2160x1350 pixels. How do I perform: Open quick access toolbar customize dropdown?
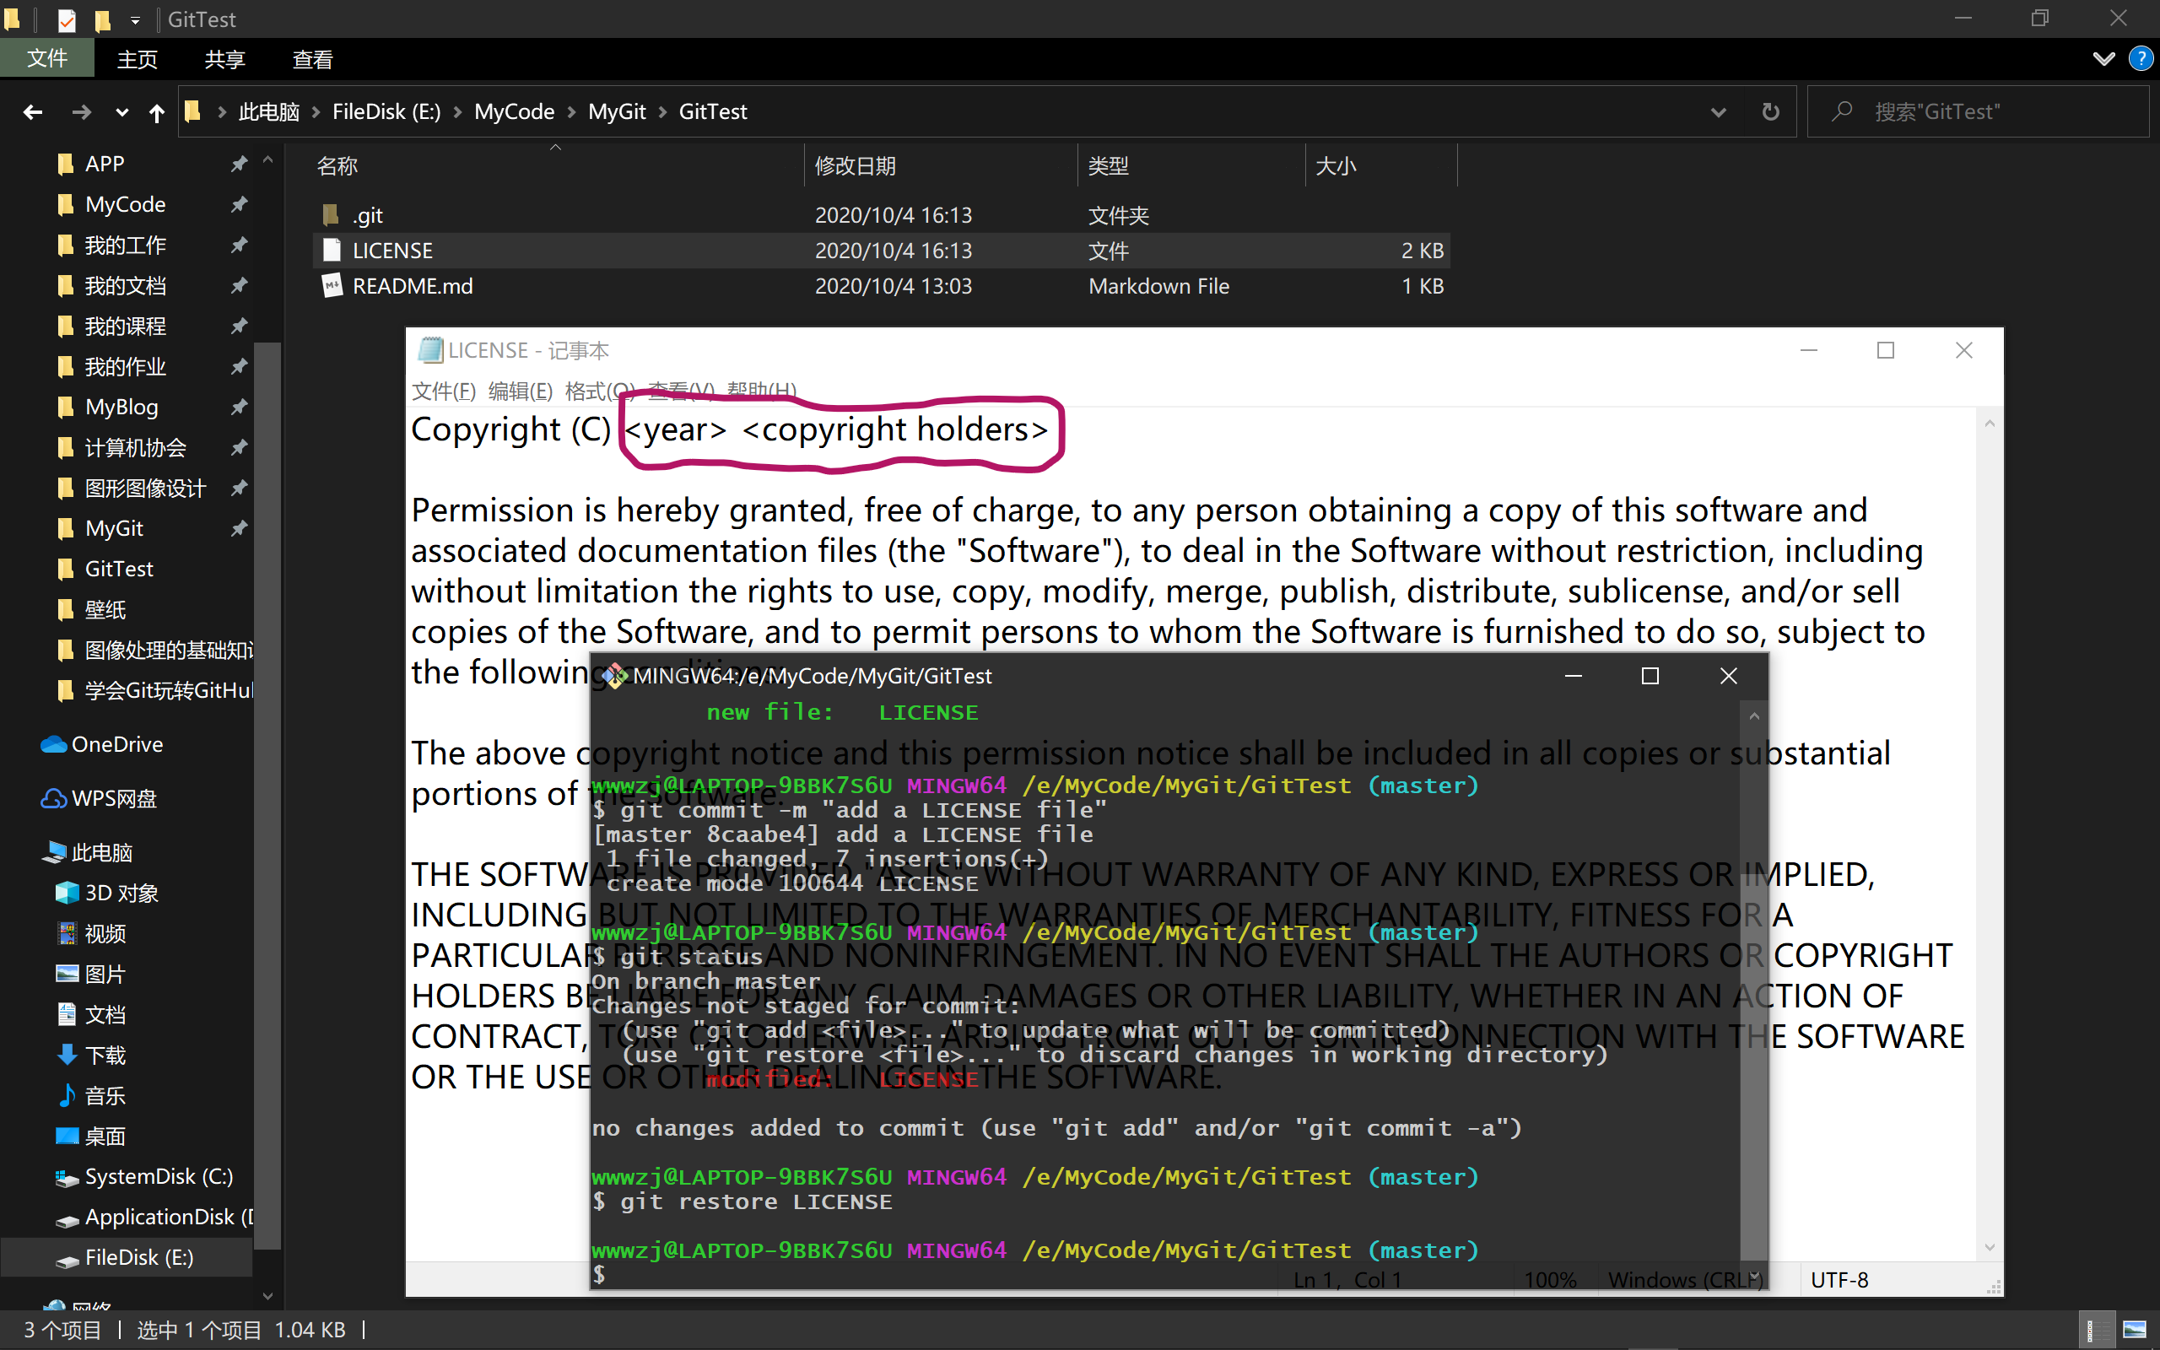[x=135, y=19]
